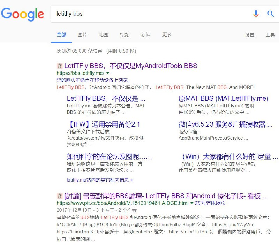Click snippet 原MAT BBS 的附件100% 丢失
Viewport: 279px width, 250px height.
point(216,109)
